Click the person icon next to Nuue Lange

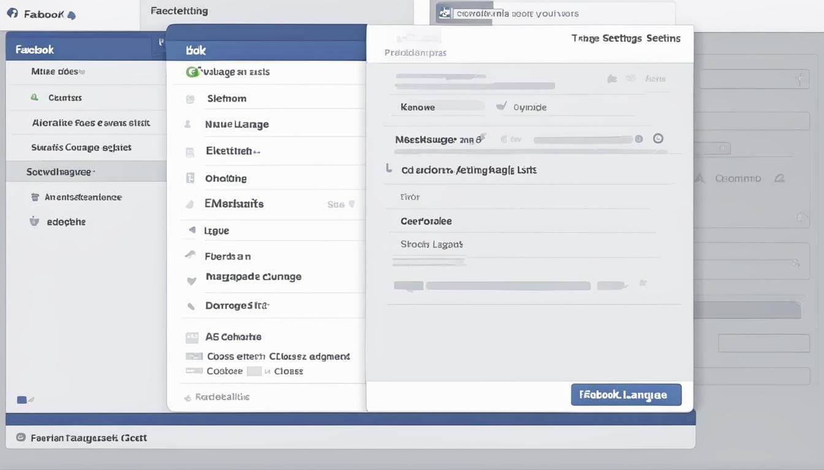point(189,124)
